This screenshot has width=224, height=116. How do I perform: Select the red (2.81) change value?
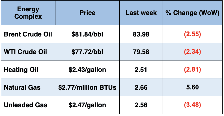pyautogui.click(x=192, y=70)
